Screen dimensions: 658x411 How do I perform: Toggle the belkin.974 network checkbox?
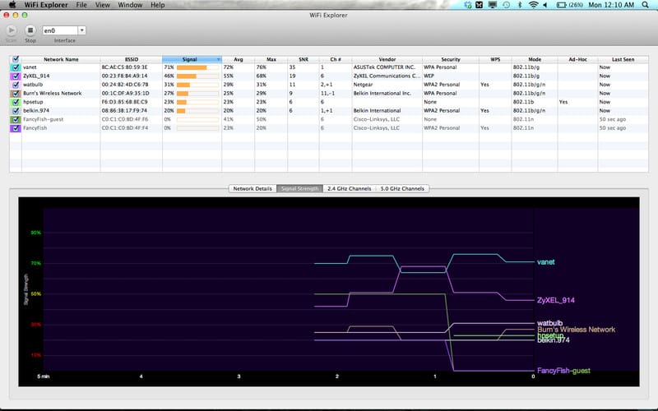pos(16,111)
